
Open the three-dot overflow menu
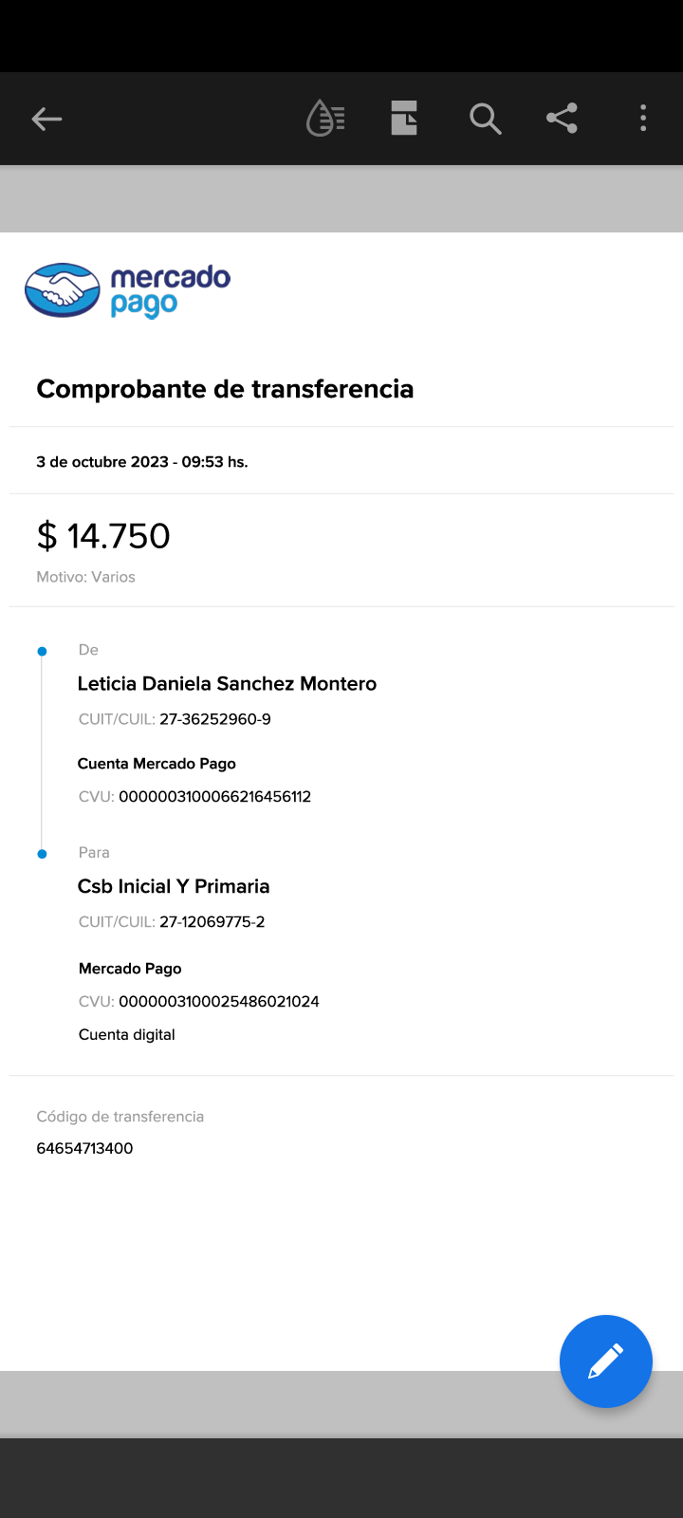click(x=643, y=119)
